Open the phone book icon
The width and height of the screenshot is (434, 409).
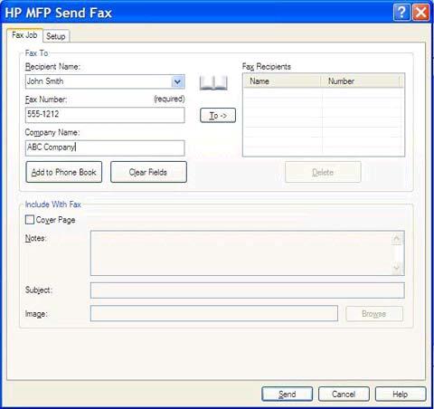(x=213, y=82)
